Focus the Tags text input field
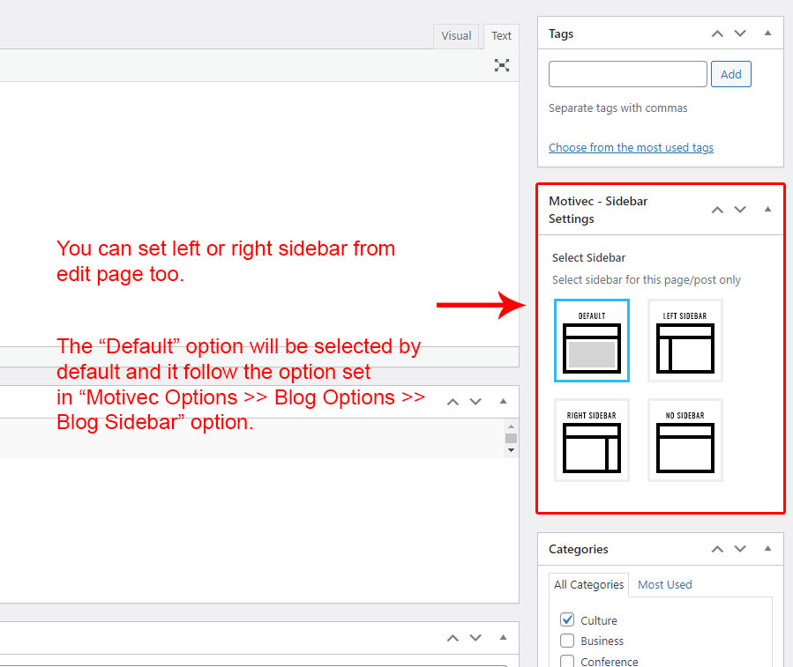 [627, 74]
